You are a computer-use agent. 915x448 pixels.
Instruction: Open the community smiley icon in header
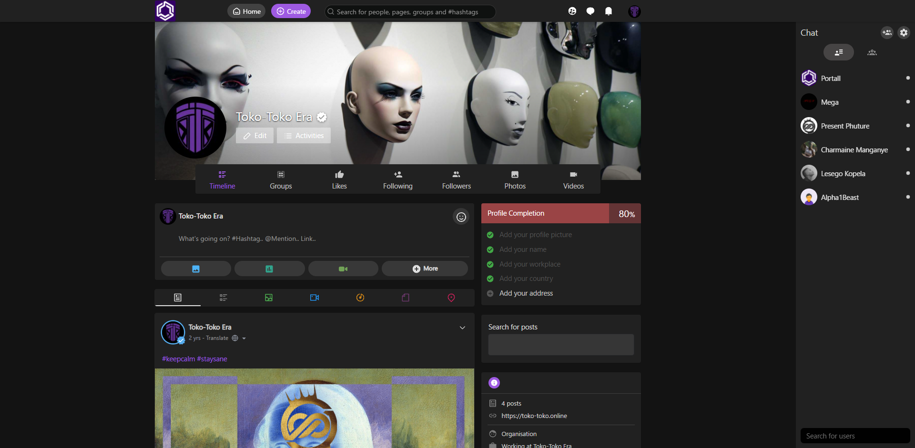click(x=572, y=11)
